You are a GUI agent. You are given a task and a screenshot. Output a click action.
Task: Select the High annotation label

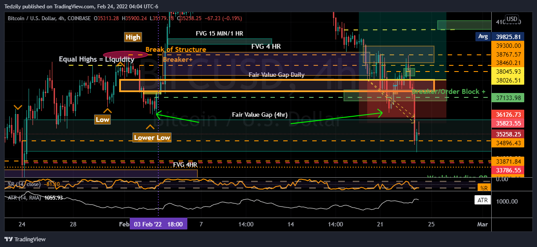133,37
